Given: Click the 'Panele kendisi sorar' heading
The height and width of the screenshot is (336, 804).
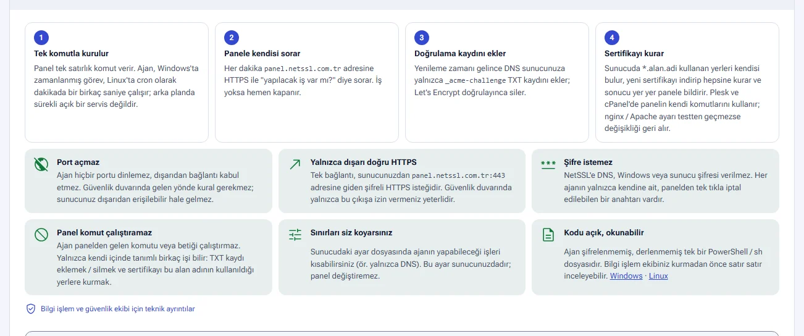Looking at the screenshot, I should pyautogui.click(x=262, y=54).
